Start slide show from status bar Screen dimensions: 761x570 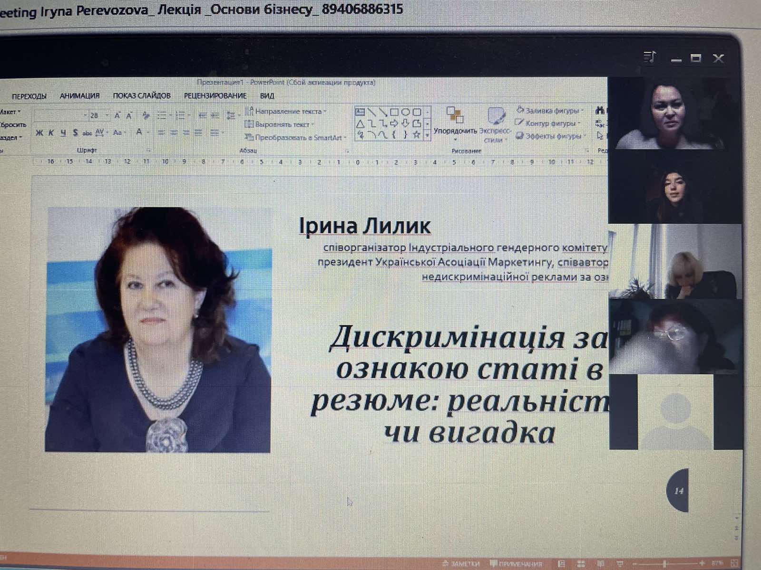(620, 564)
